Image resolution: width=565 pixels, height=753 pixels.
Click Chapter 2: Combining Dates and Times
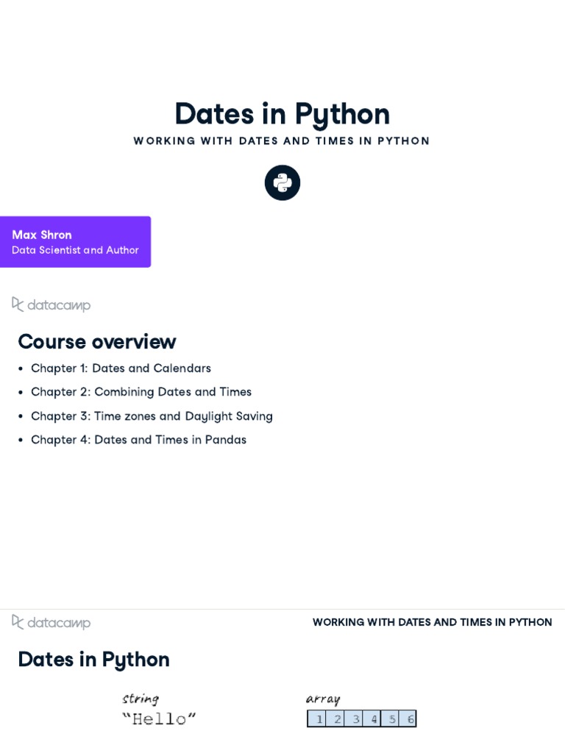point(141,392)
